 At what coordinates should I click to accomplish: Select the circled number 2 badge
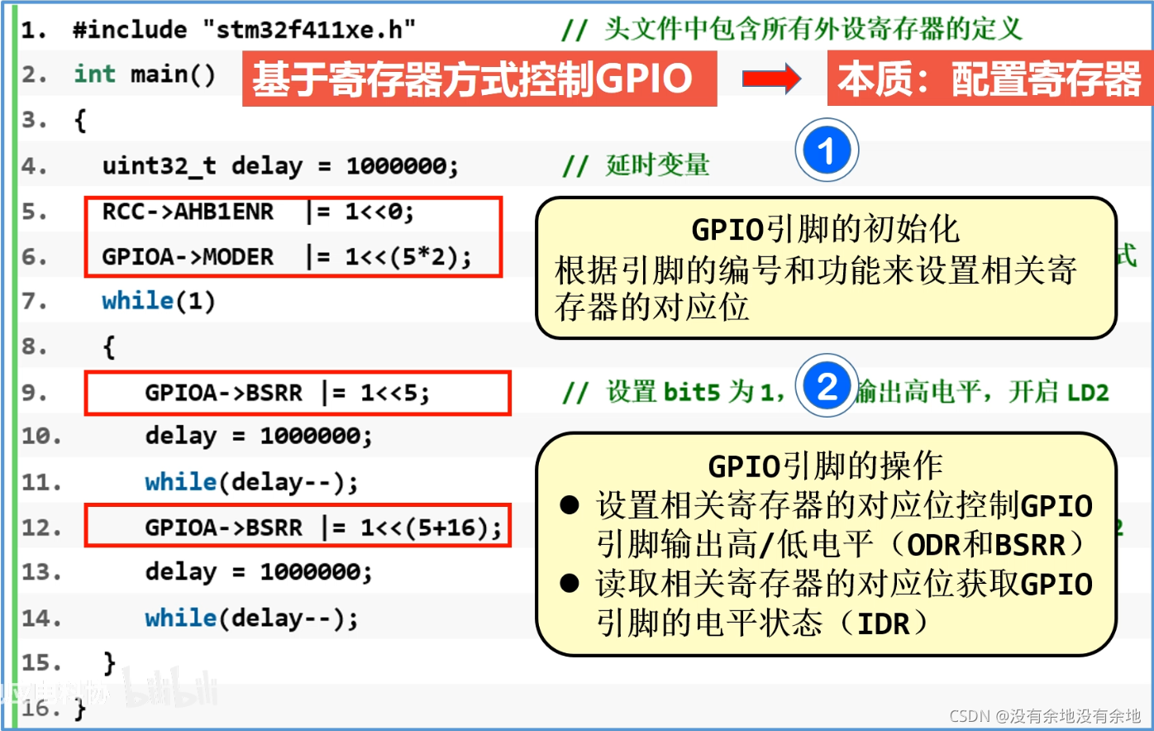coord(827,385)
